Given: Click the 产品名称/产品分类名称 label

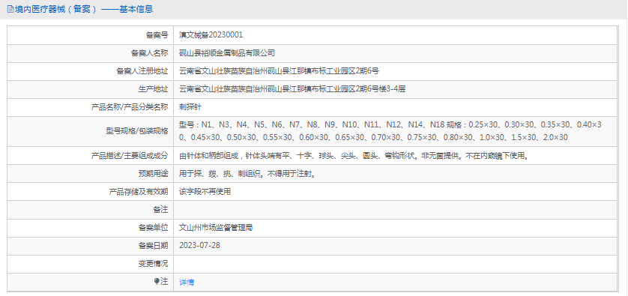Looking at the screenshot, I should (130, 107).
